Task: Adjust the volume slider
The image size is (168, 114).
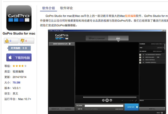Action: coord(127,101)
